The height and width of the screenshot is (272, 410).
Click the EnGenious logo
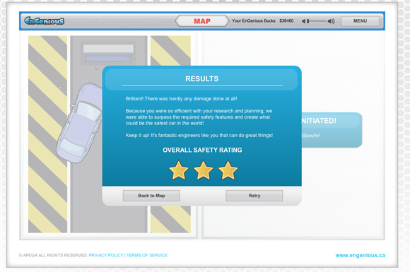click(45, 21)
